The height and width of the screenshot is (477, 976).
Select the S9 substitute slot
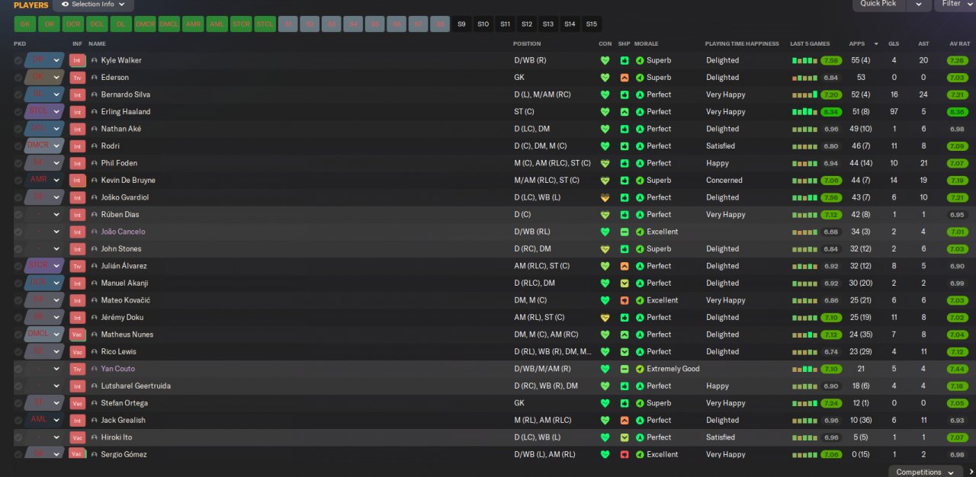461,24
